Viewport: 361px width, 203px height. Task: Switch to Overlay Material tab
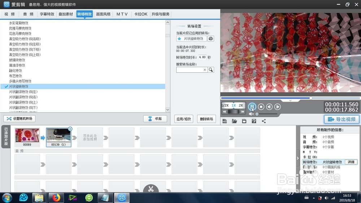pyautogui.click(x=66, y=14)
